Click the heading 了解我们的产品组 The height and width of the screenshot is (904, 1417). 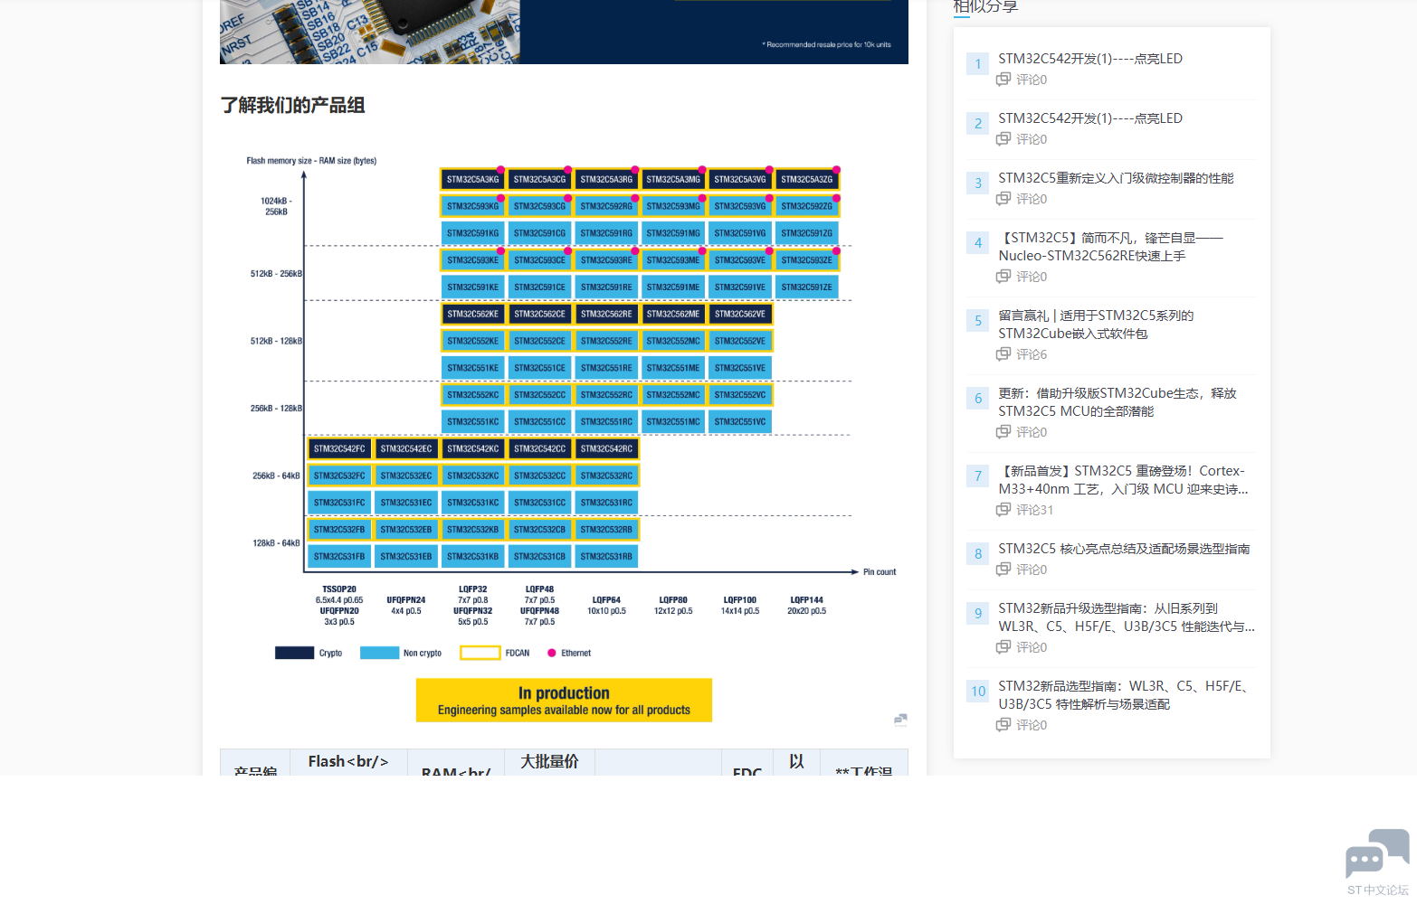coord(293,106)
